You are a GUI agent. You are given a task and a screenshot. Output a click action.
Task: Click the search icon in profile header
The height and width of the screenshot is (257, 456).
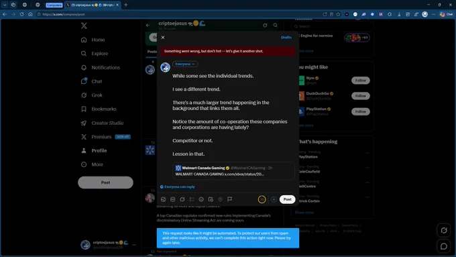point(276,25)
